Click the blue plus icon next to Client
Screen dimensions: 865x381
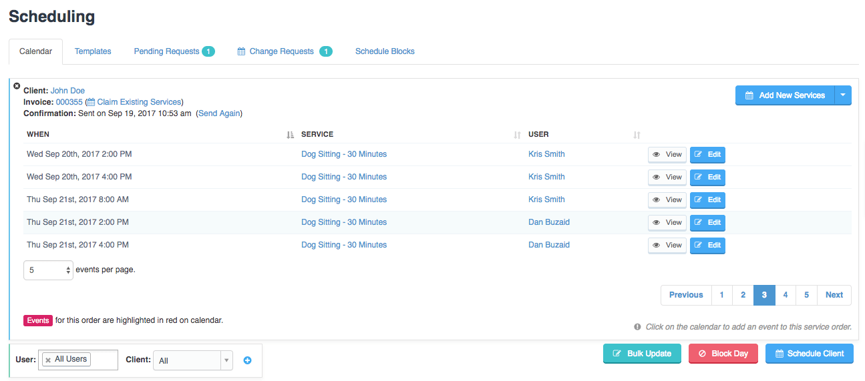pyautogui.click(x=247, y=360)
